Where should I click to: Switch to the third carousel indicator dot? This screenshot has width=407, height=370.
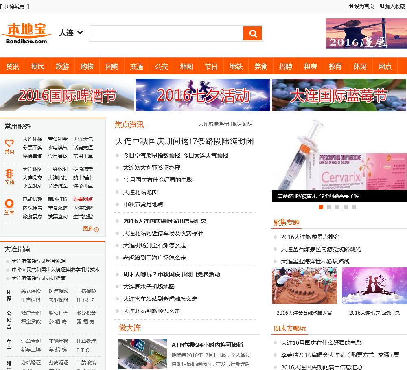click(337, 207)
